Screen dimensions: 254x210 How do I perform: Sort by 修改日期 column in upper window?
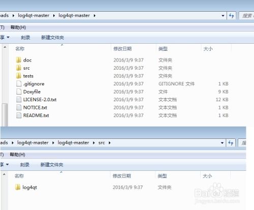122,49
